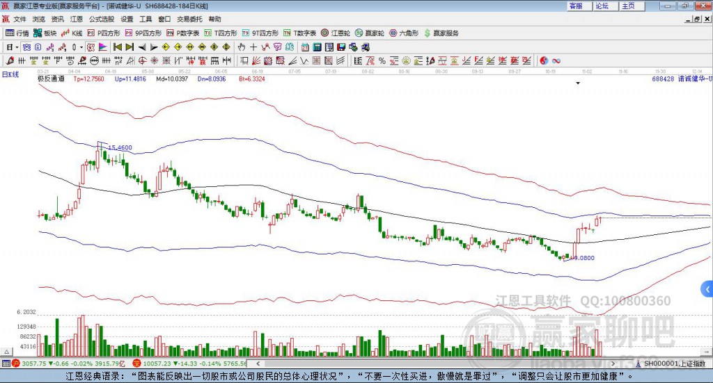
Task: Open the 公式选股 menu
Action: (102, 19)
